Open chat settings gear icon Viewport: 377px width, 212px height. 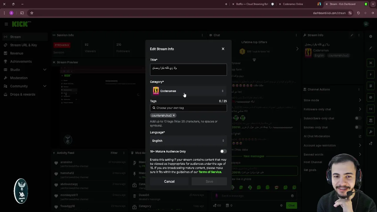[x=281, y=206]
